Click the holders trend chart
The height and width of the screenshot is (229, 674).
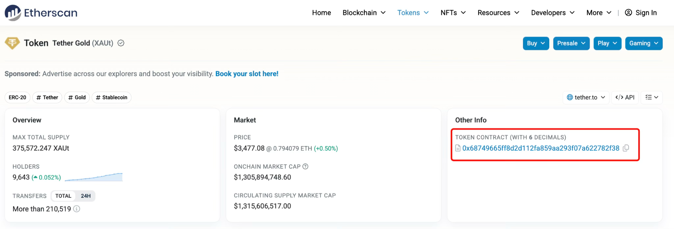coord(94,177)
